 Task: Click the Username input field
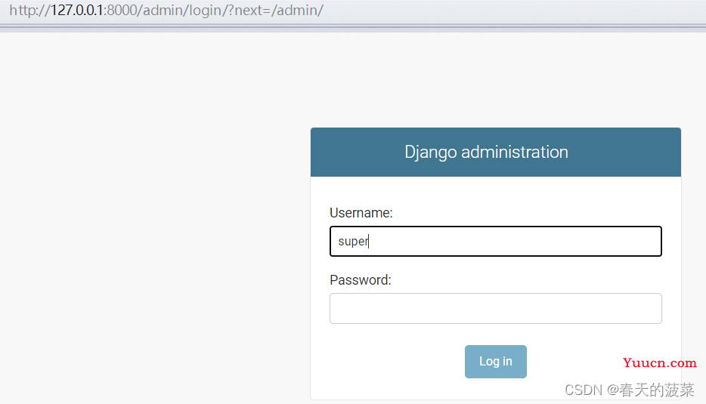coord(495,241)
